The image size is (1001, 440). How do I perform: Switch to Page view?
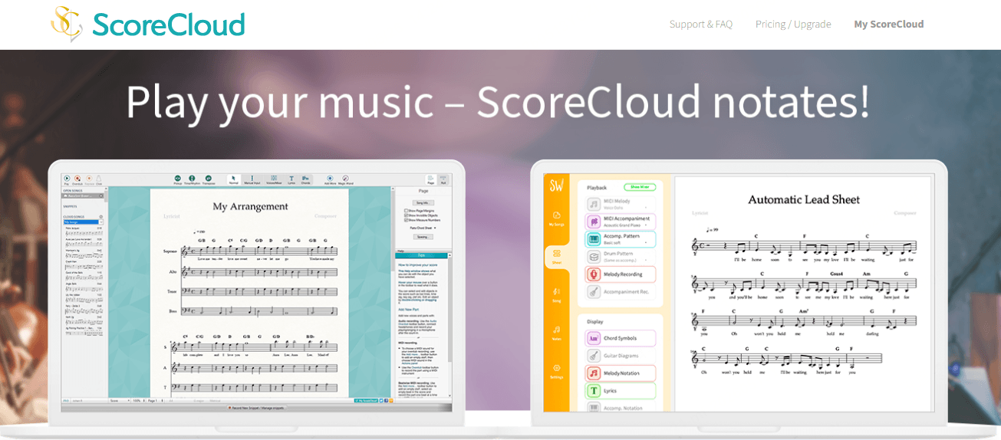pos(430,180)
